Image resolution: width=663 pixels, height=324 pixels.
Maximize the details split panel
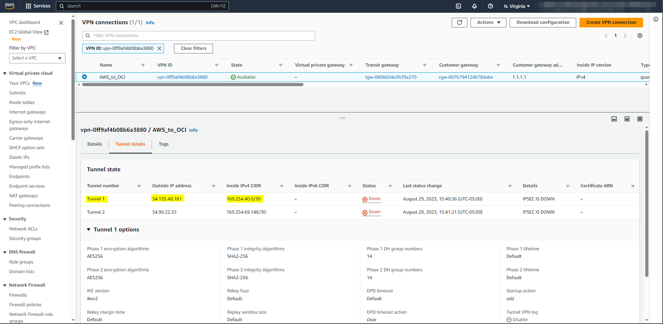tap(640, 119)
